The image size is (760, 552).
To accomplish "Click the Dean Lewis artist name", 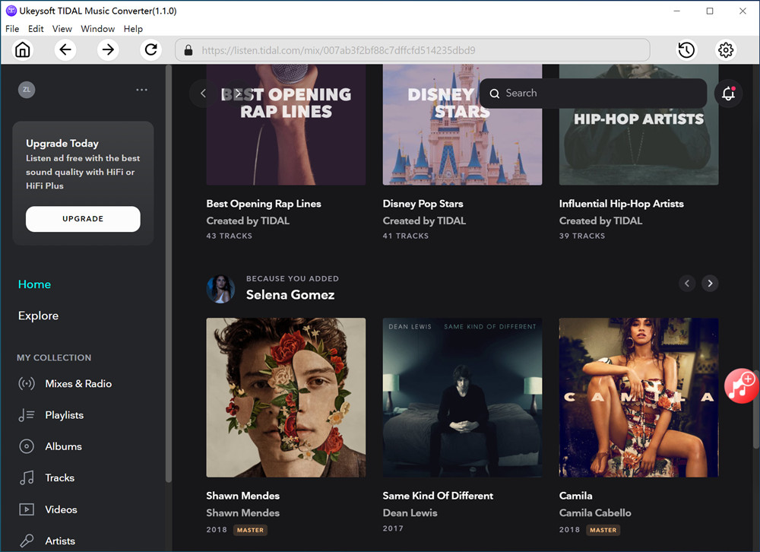I will pyautogui.click(x=410, y=512).
